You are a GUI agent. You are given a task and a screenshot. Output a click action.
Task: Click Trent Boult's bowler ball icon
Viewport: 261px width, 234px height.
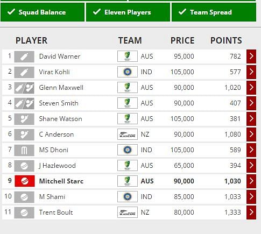tap(24, 212)
